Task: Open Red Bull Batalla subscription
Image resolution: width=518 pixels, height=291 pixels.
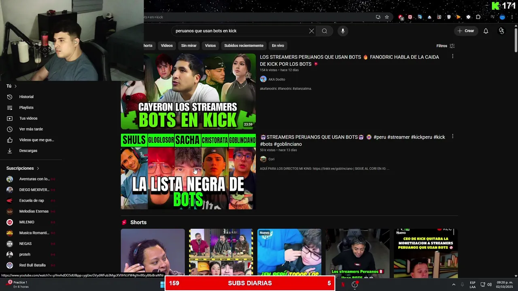Action: click(x=31, y=265)
